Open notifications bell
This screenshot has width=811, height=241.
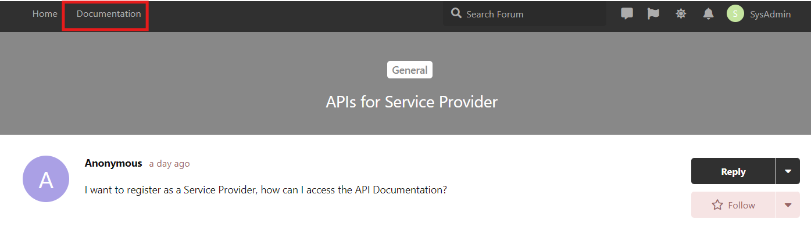708,14
